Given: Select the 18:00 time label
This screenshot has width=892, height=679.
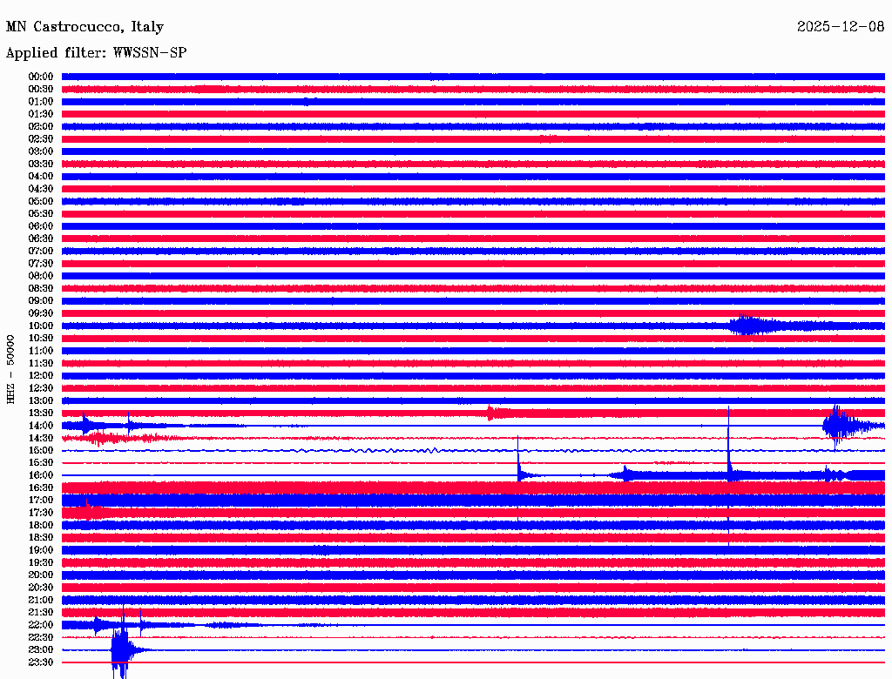Looking at the screenshot, I should tap(41, 525).
